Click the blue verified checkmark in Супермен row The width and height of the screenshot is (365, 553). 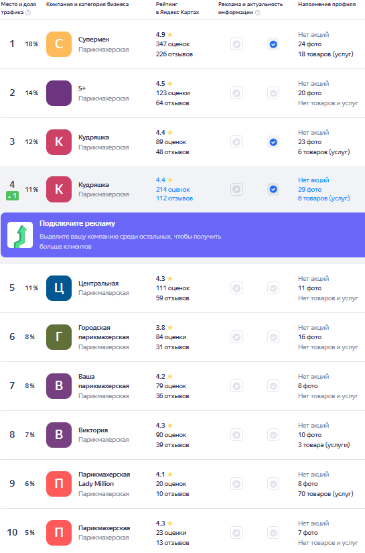coord(273,44)
